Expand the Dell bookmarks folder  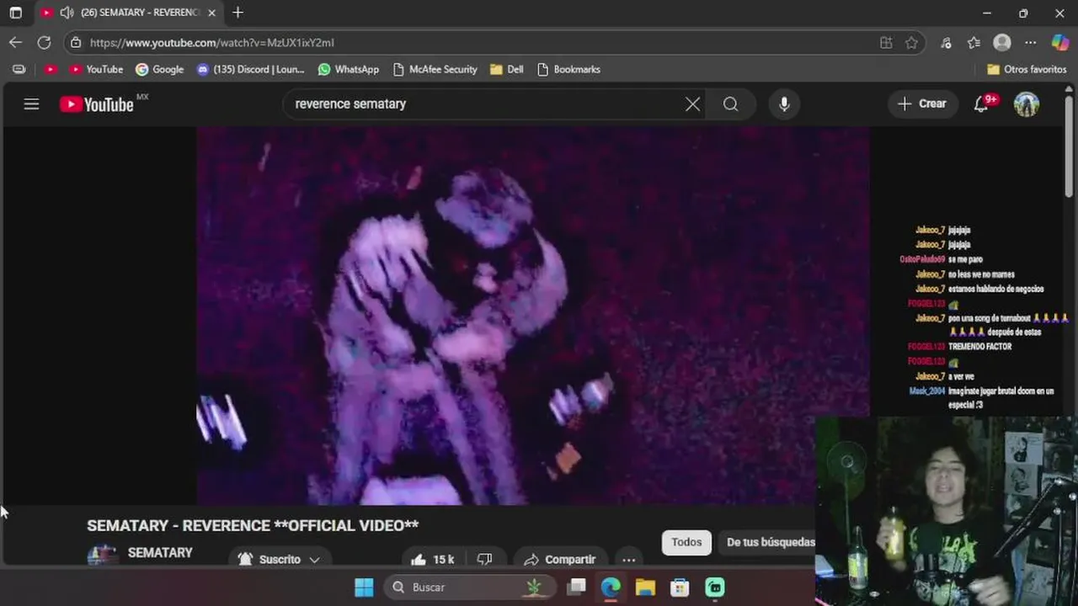[x=507, y=69]
